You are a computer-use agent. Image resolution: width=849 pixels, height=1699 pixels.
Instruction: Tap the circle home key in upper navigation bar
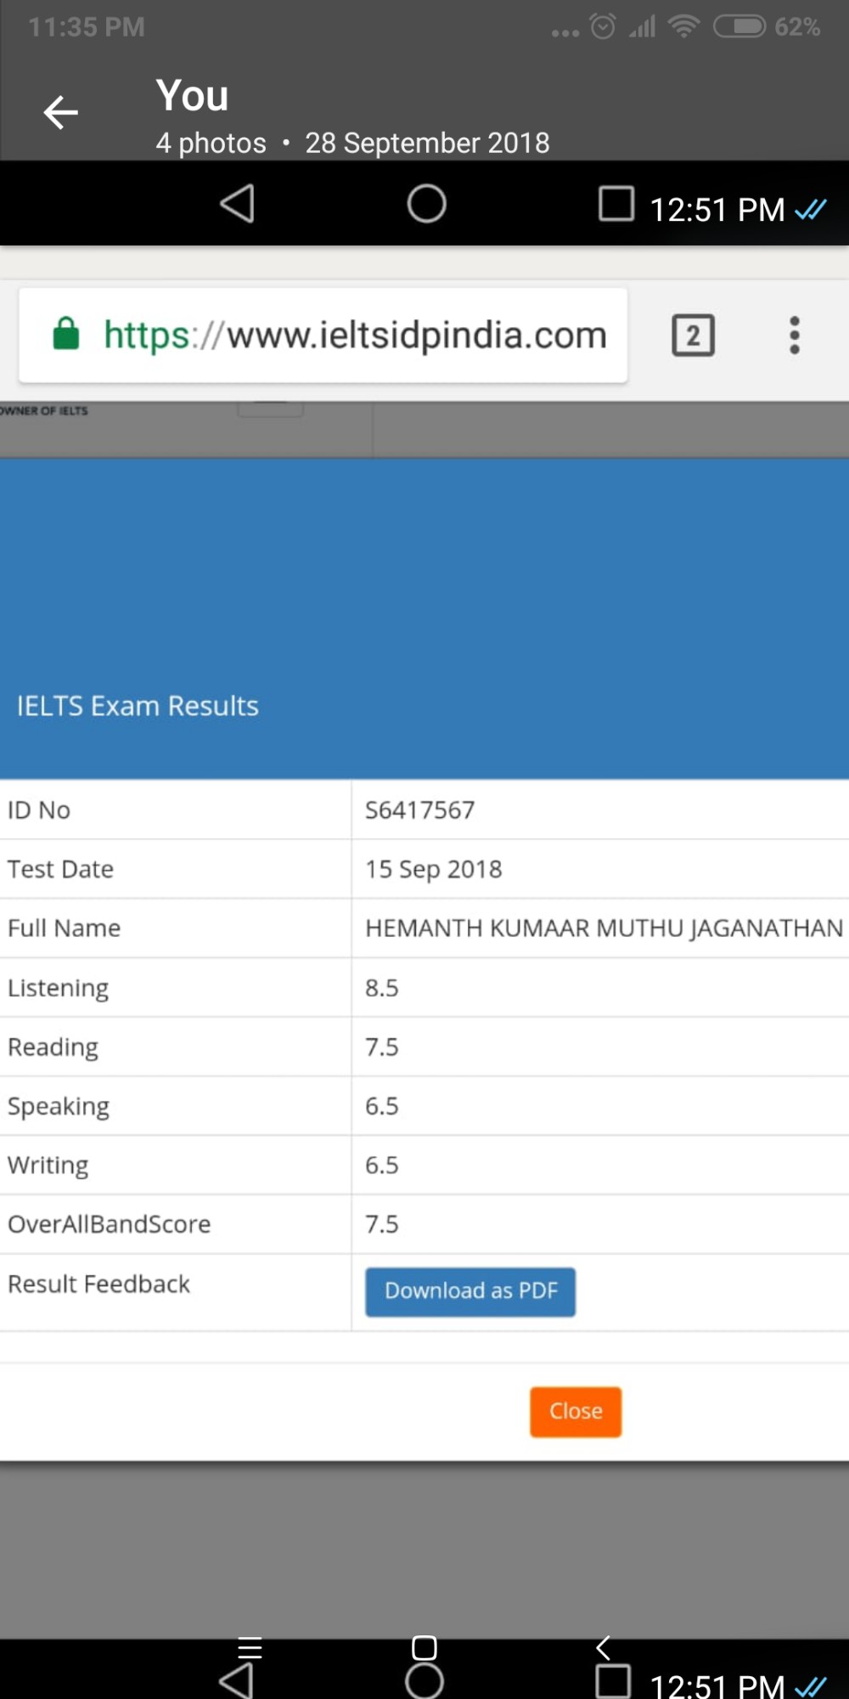click(426, 204)
